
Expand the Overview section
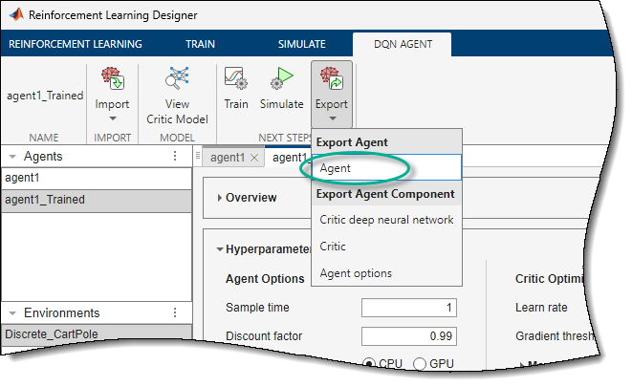pos(220,198)
